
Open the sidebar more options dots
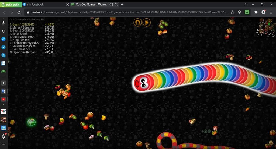pyautogui.click(x=3, y=144)
